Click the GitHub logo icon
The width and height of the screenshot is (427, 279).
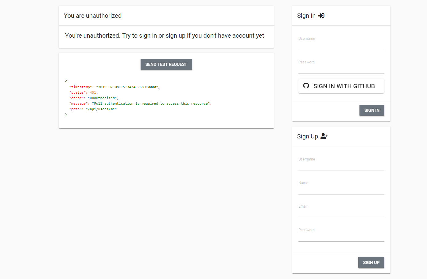coord(306,86)
